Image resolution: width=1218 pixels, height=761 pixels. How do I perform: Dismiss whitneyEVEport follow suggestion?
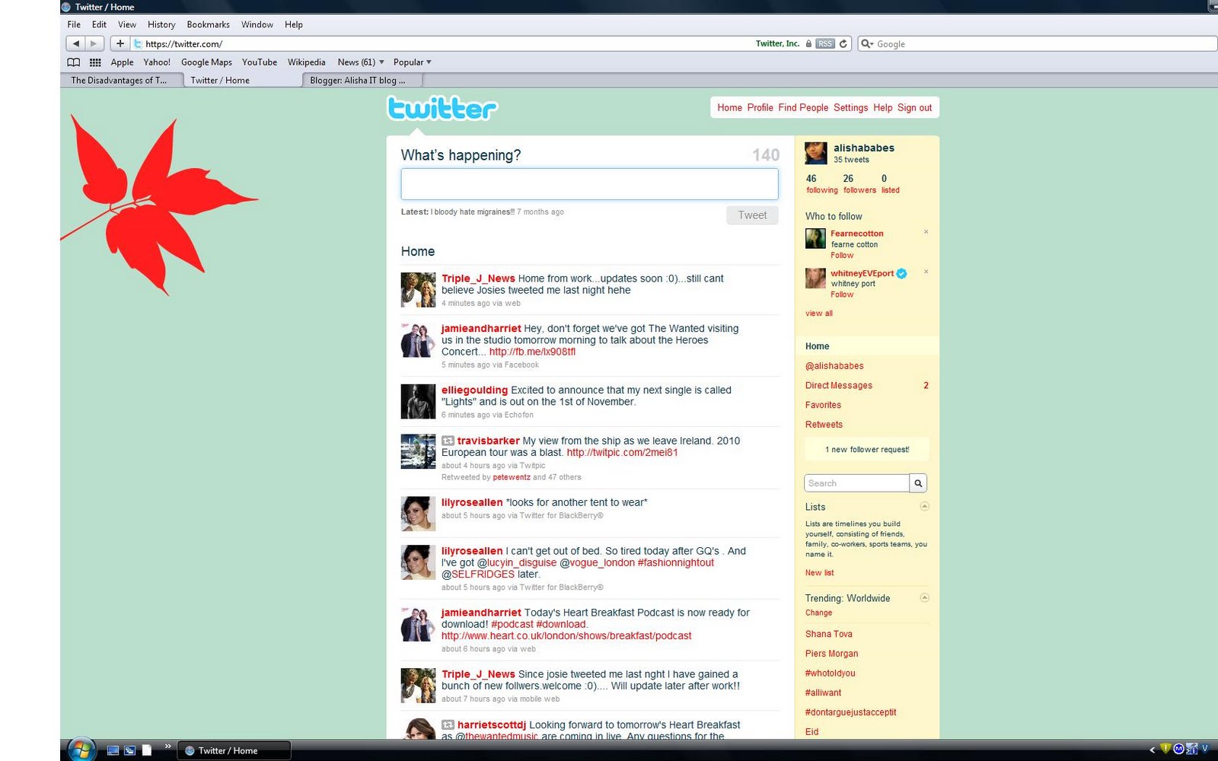tap(926, 272)
